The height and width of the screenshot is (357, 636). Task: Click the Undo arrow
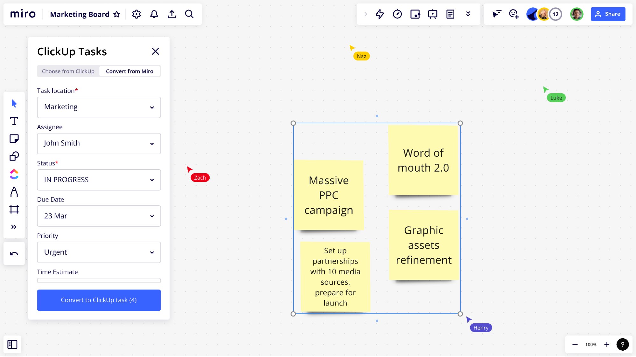pyautogui.click(x=14, y=254)
